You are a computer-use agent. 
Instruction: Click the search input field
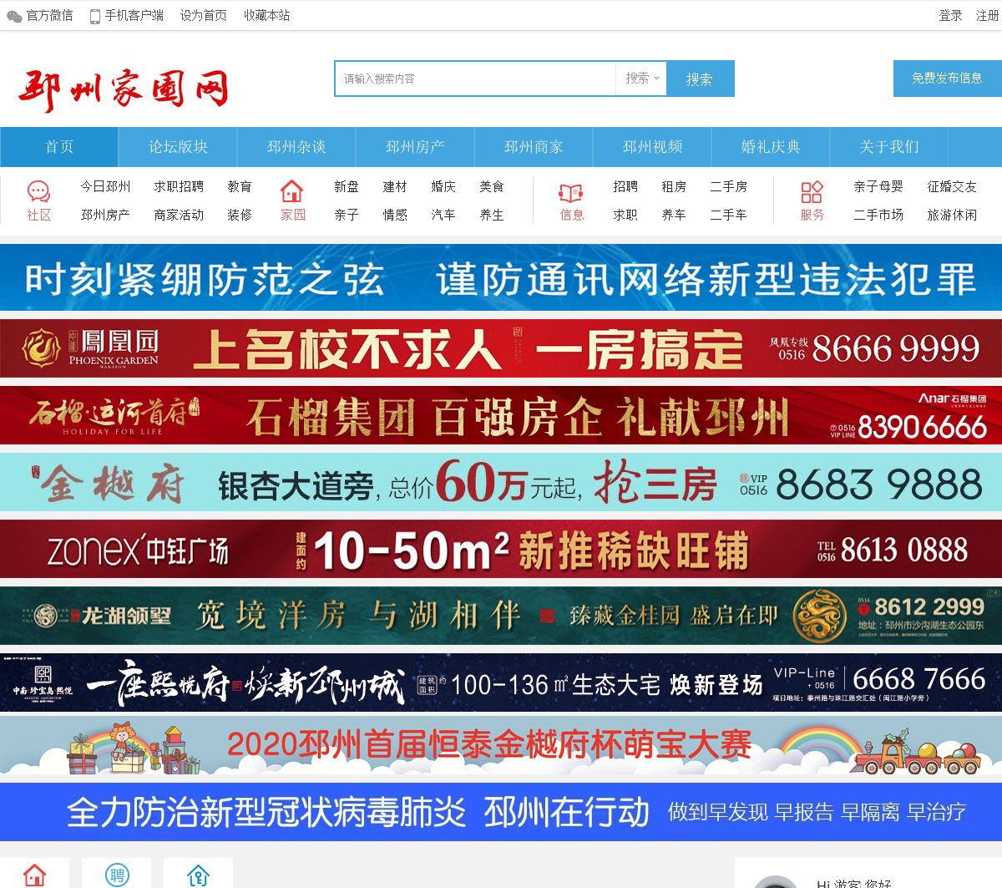[x=476, y=79]
